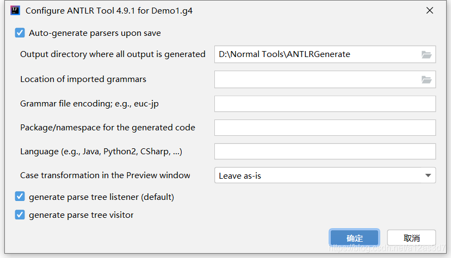Focus the Grammar file encoding field
Screen dimensions: 451x258
tap(325, 104)
